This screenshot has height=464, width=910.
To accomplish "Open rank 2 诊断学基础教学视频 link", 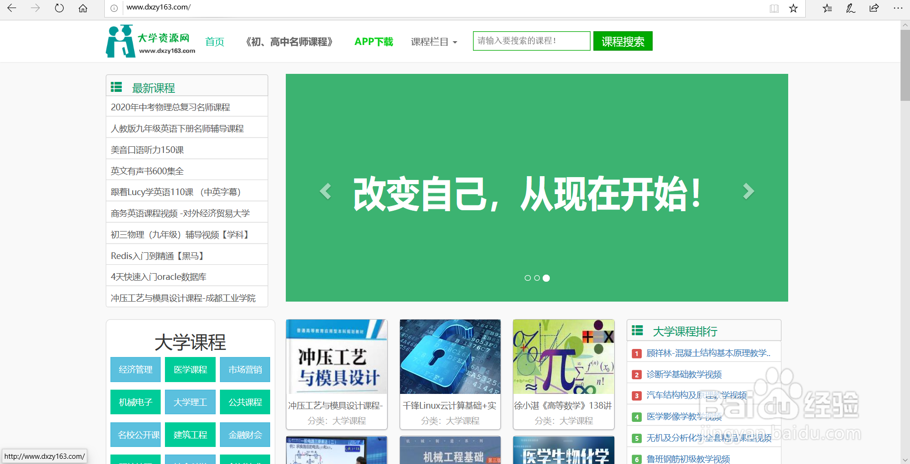I will [x=684, y=375].
